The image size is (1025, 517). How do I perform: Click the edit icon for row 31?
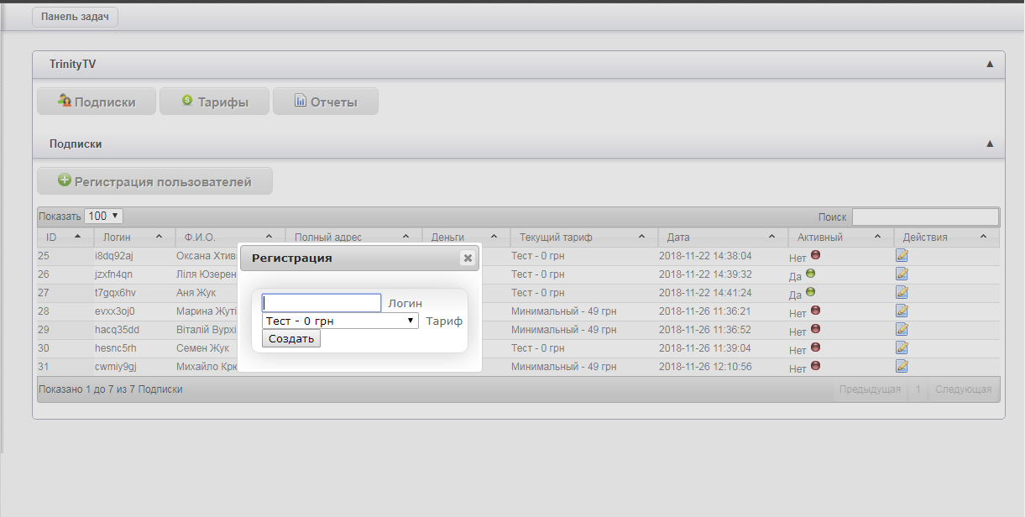point(902,366)
